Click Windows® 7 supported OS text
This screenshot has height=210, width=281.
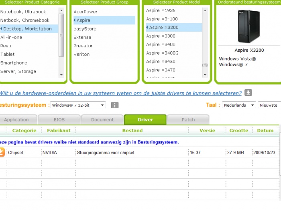pyautogui.click(x=233, y=65)
